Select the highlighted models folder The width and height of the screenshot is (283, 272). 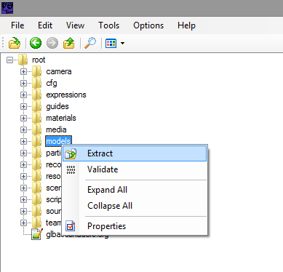click(58, 141)
